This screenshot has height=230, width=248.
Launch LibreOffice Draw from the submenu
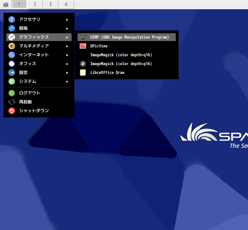[x=126, y=73]
